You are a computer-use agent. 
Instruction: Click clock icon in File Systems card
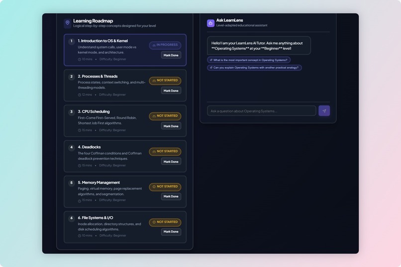[80, 236]
